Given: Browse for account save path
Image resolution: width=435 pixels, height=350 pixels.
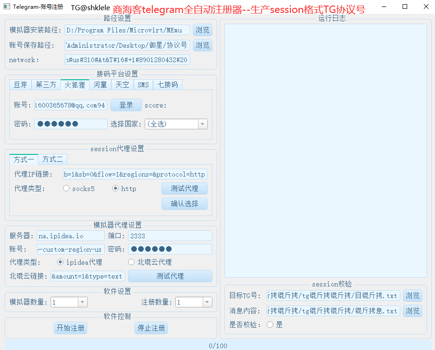Looking at the screenshot, I should 203,45.
